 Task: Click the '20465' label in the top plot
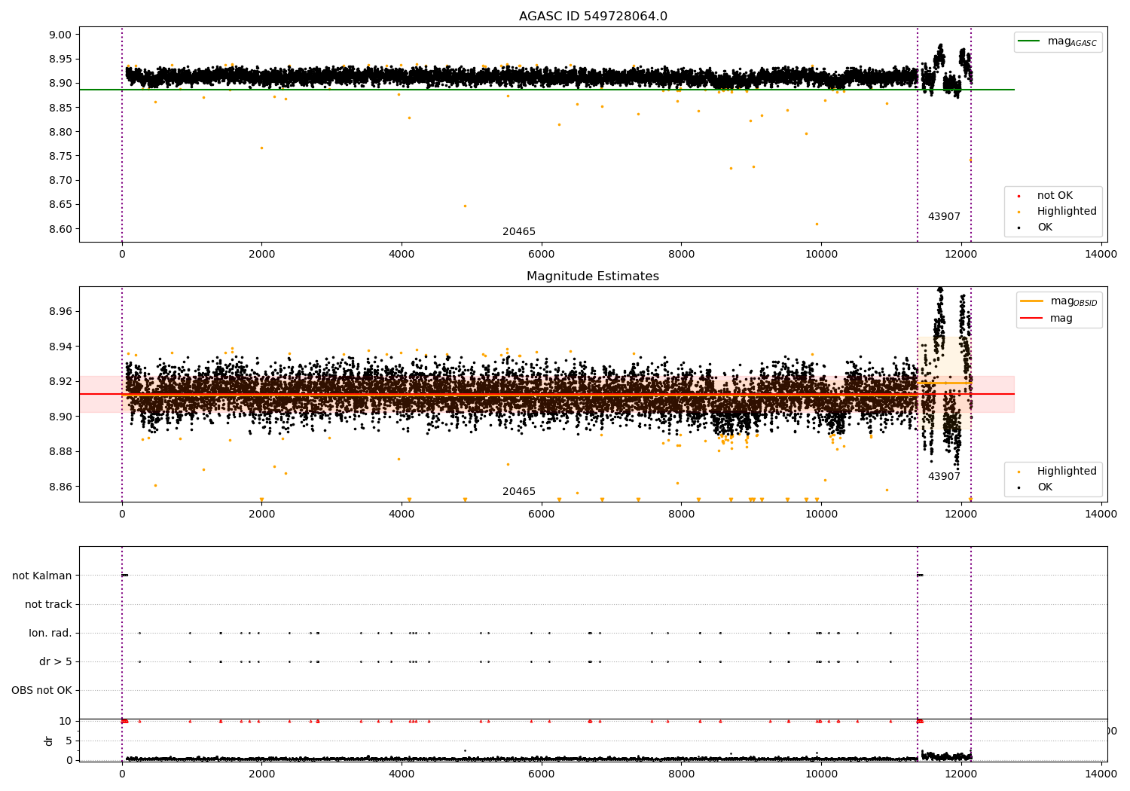[519, 232]
